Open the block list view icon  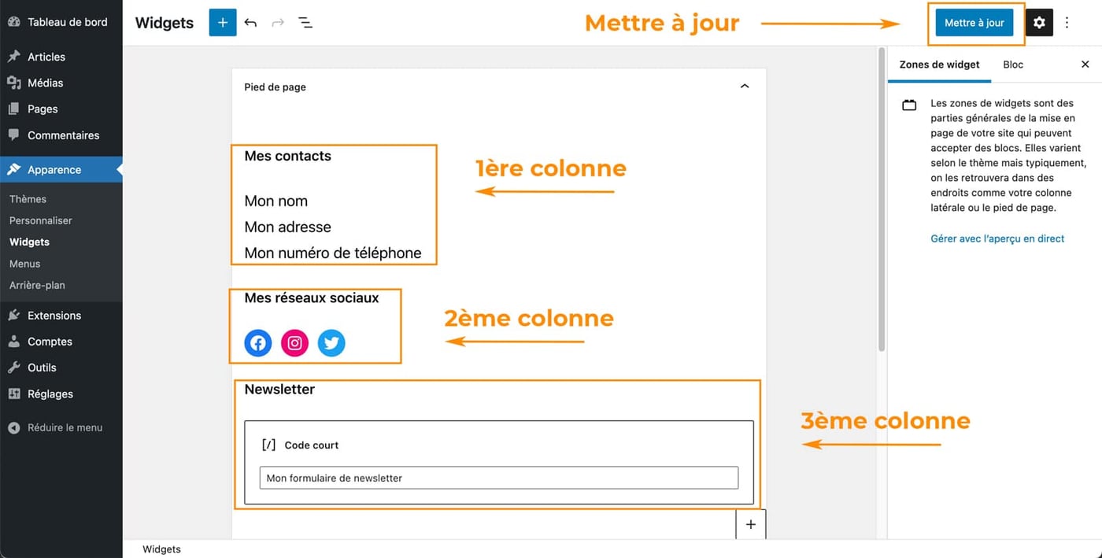click(x=305, y=22)
